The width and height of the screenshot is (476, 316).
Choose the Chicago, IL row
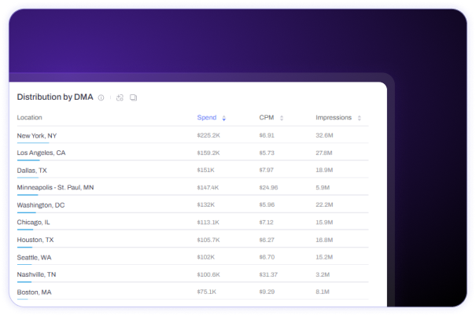[x=193, y=222]
